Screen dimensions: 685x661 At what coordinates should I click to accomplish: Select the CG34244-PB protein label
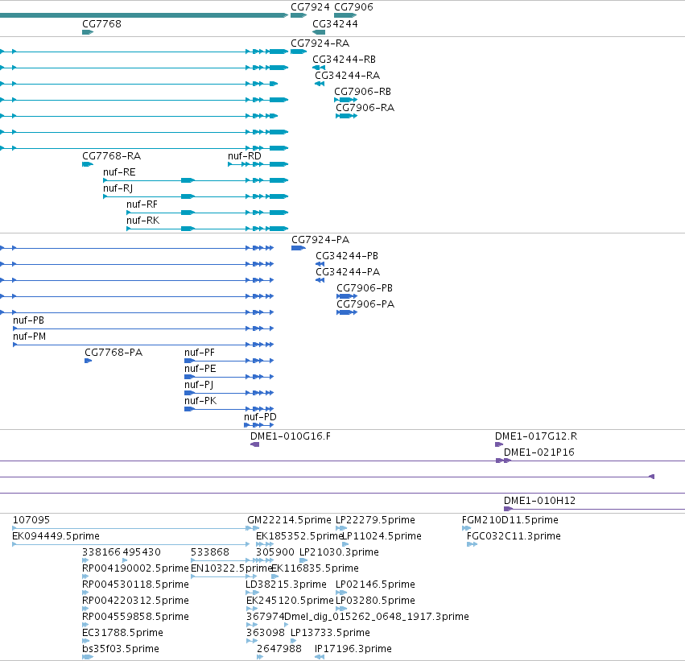(x=347, y=256)
